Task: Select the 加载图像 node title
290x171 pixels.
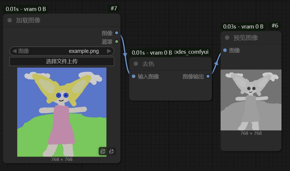Action: point(28,20)
